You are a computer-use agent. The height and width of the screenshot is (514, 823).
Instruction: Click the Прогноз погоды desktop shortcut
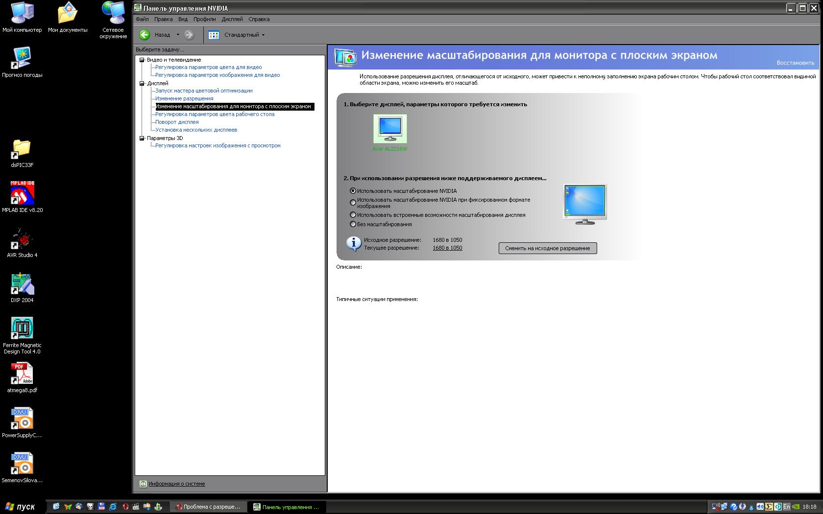[22, 58]
